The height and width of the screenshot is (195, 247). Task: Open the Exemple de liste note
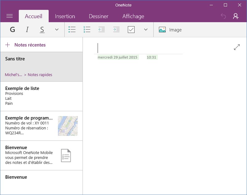[41, 96]
